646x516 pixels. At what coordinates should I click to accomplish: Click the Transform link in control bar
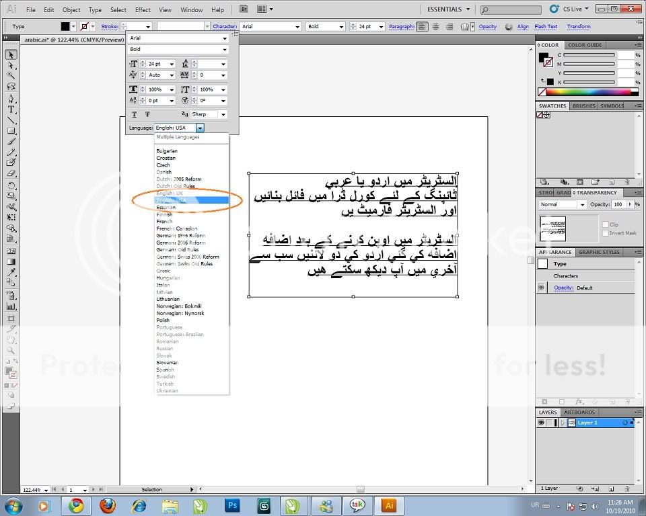[x=578, y=27]
